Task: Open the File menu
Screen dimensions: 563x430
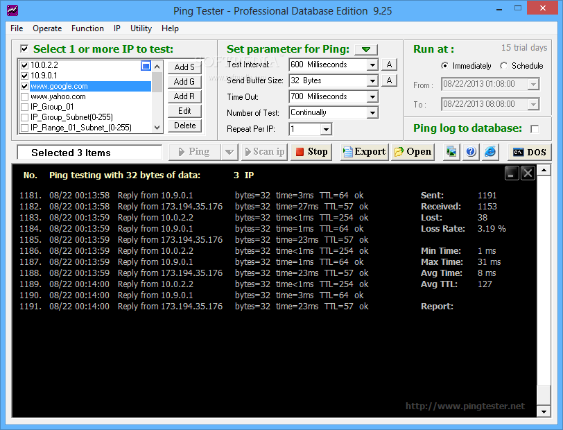Action: coord(17,28)
